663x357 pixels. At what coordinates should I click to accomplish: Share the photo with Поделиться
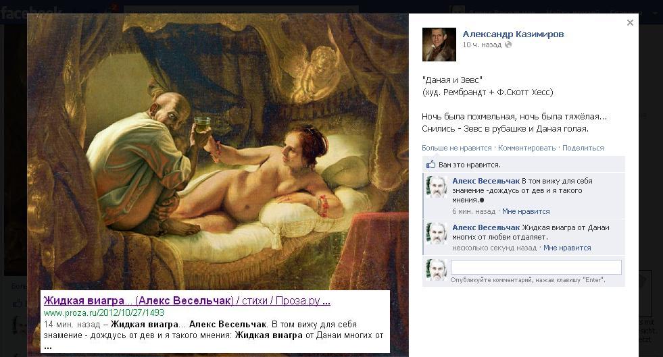pyautogui.click(x=583, y=148)
